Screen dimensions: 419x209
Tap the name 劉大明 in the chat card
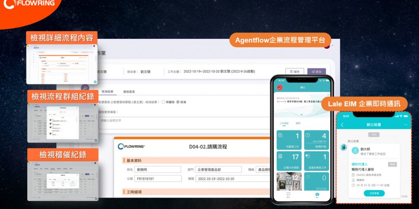365,149
